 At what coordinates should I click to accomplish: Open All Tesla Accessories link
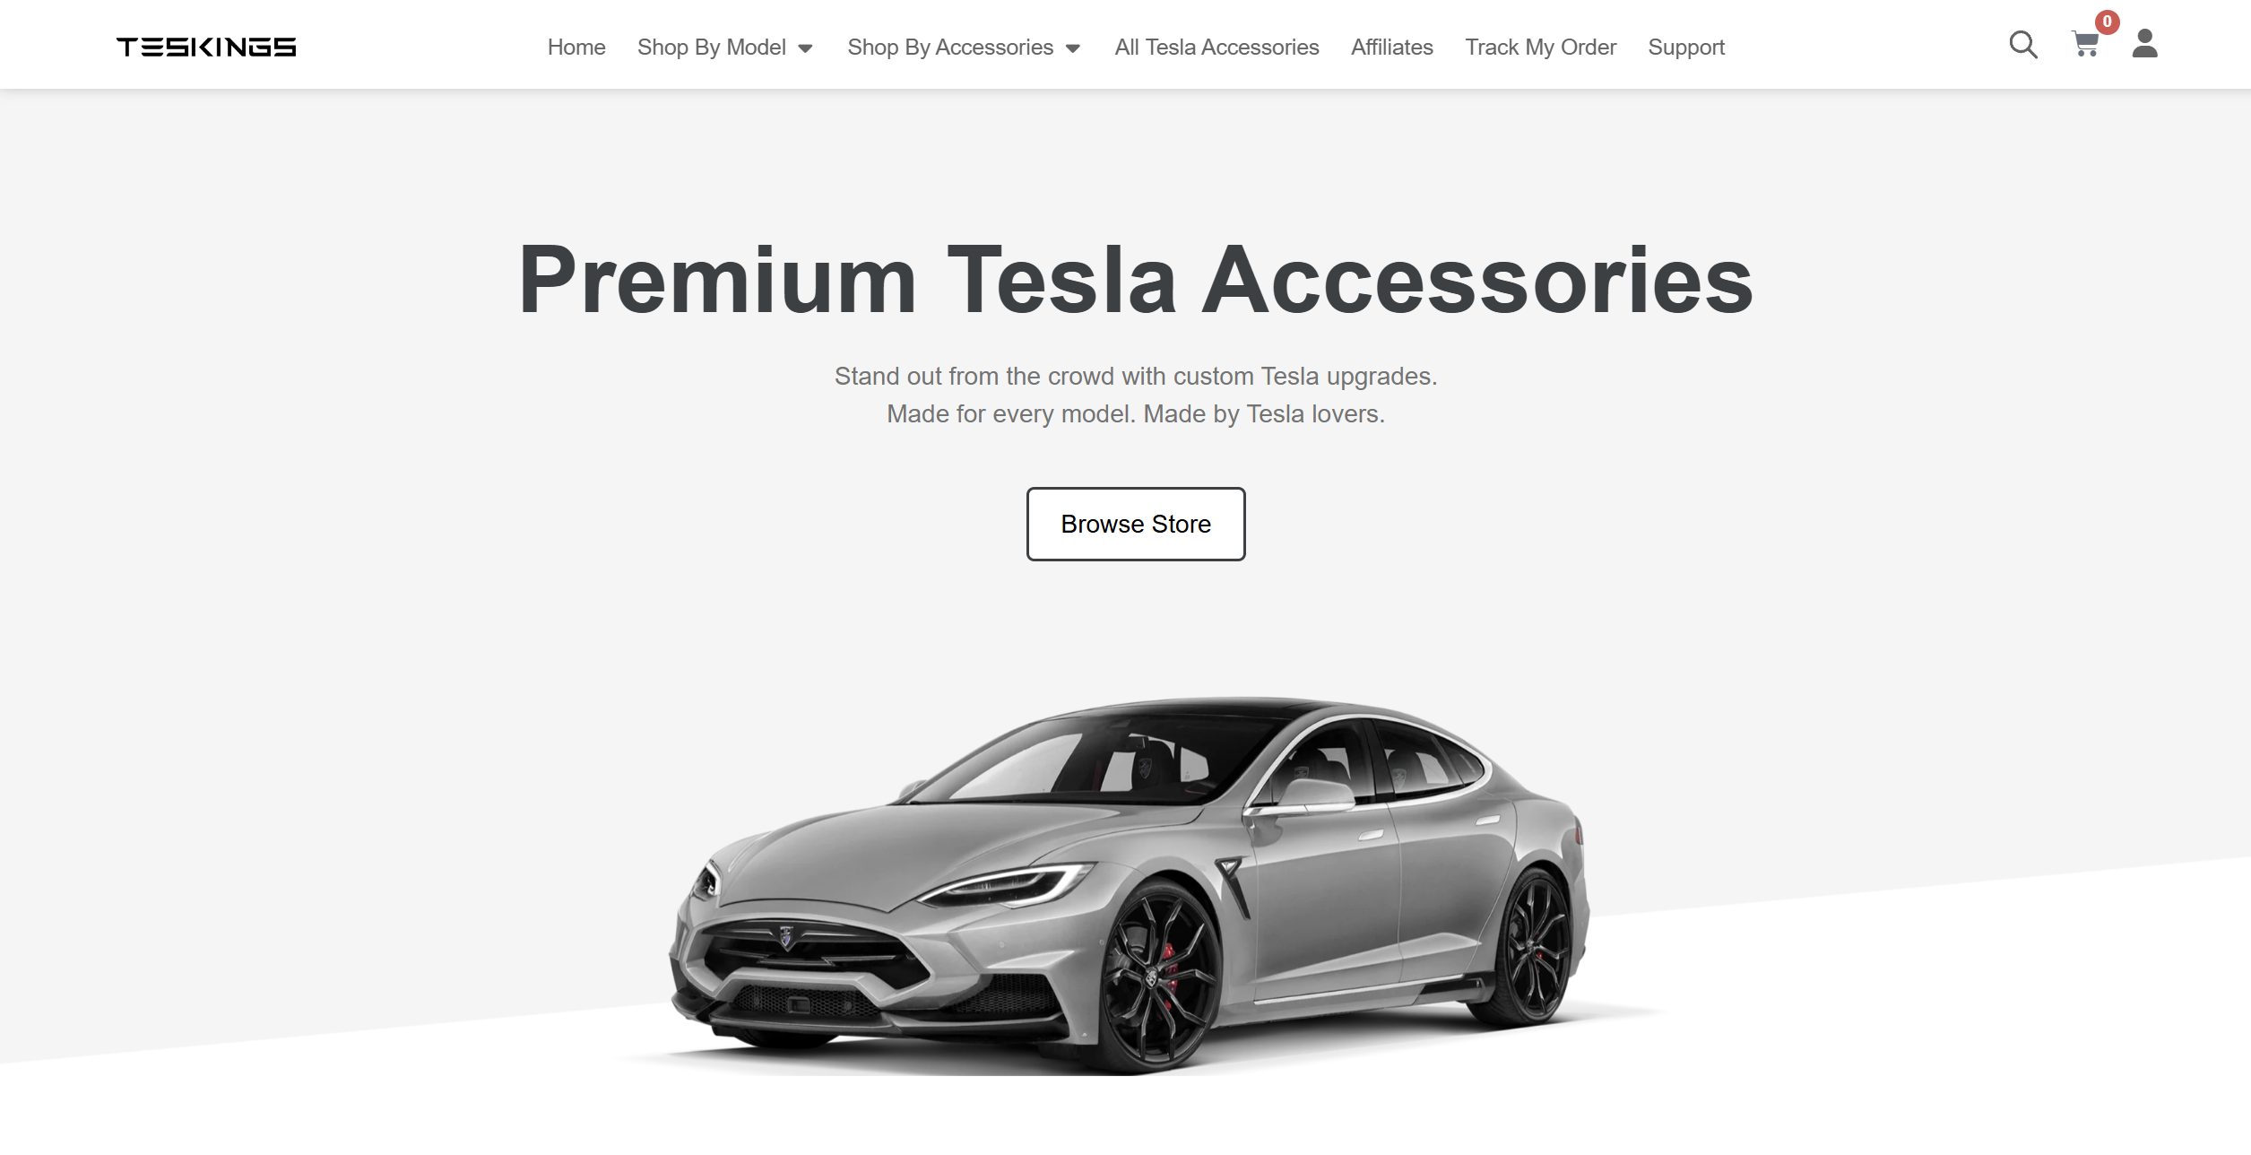pyautogui.click(x=1216, y=47)
